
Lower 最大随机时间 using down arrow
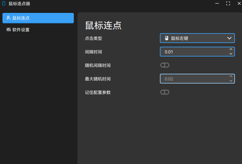click(x=231, y=81)
